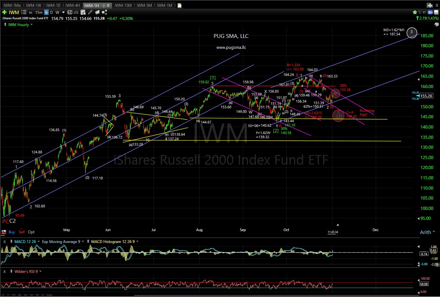Viewport: 440px width, 297px height.
Task: Open the symbol list icon beside IWM
Action: click(24, 12)
